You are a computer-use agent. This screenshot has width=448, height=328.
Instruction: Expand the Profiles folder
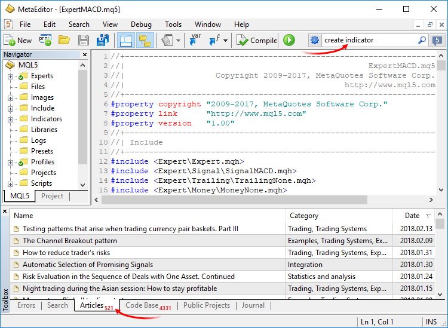pos(10,163)
